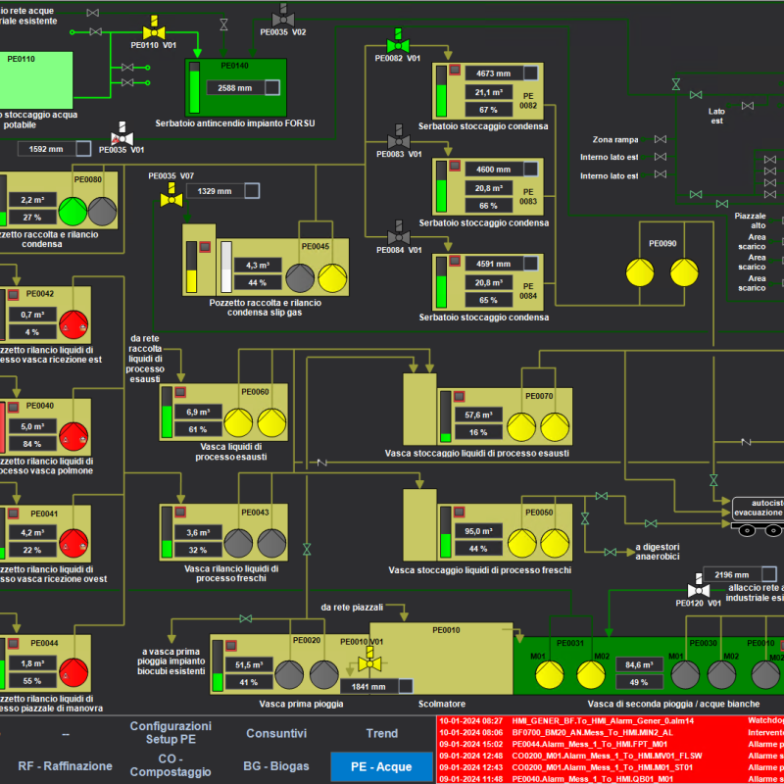The image size is (784, 784).
Task: Click the autocisterna evacuazione truck symbol
Action: pos(758,516)
